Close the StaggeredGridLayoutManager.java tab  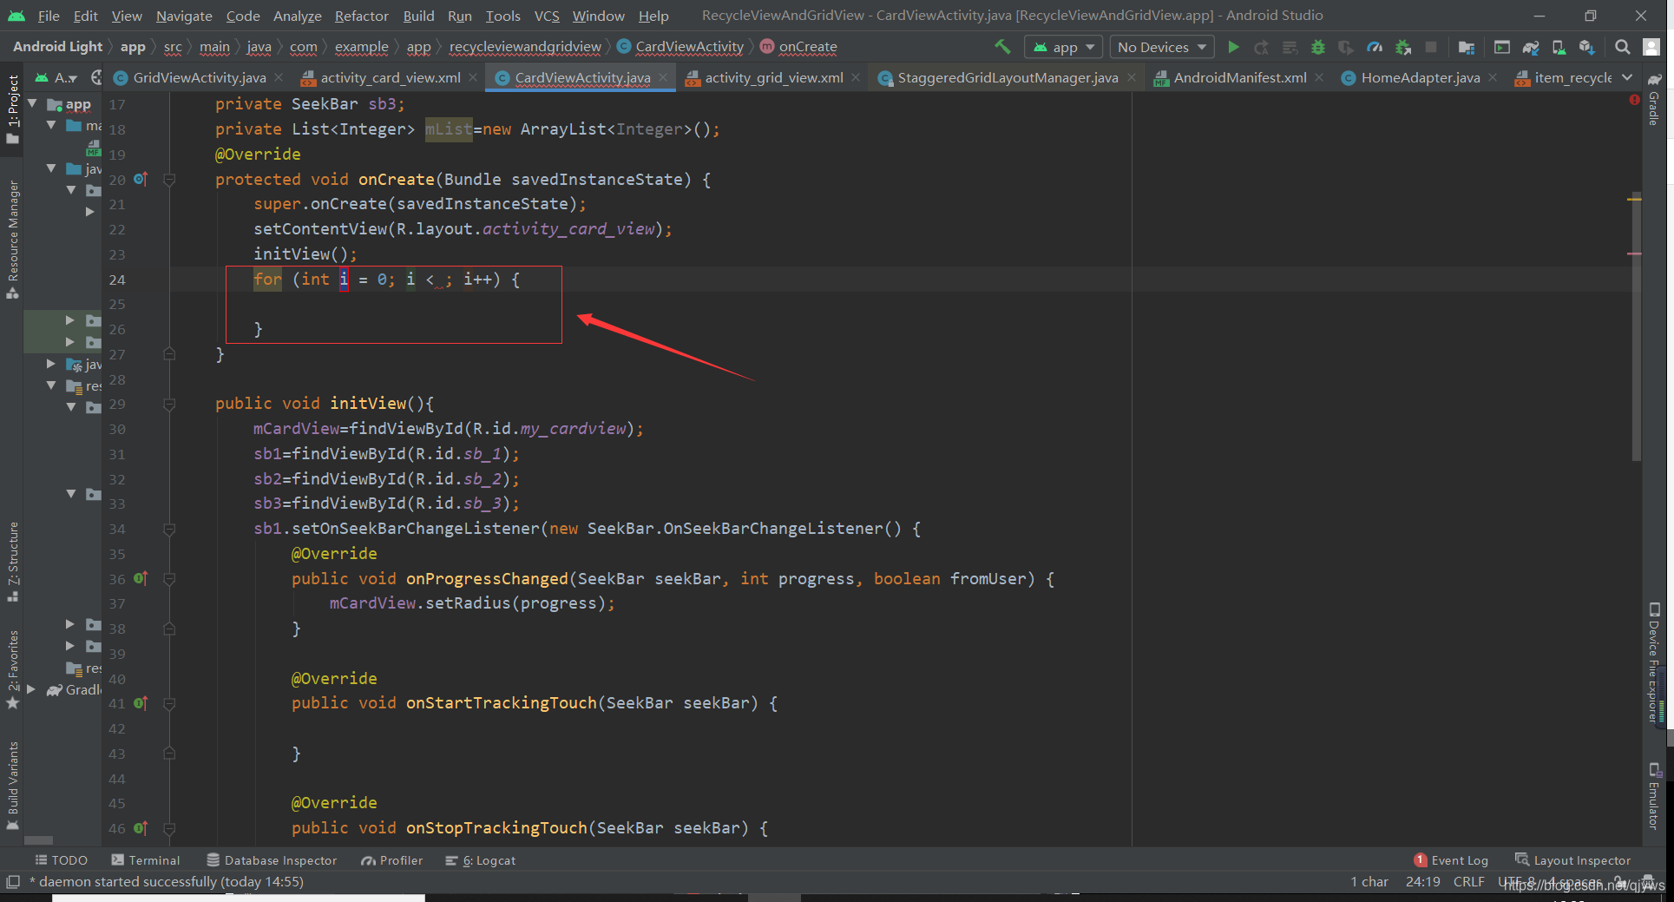coord(1132,77)
